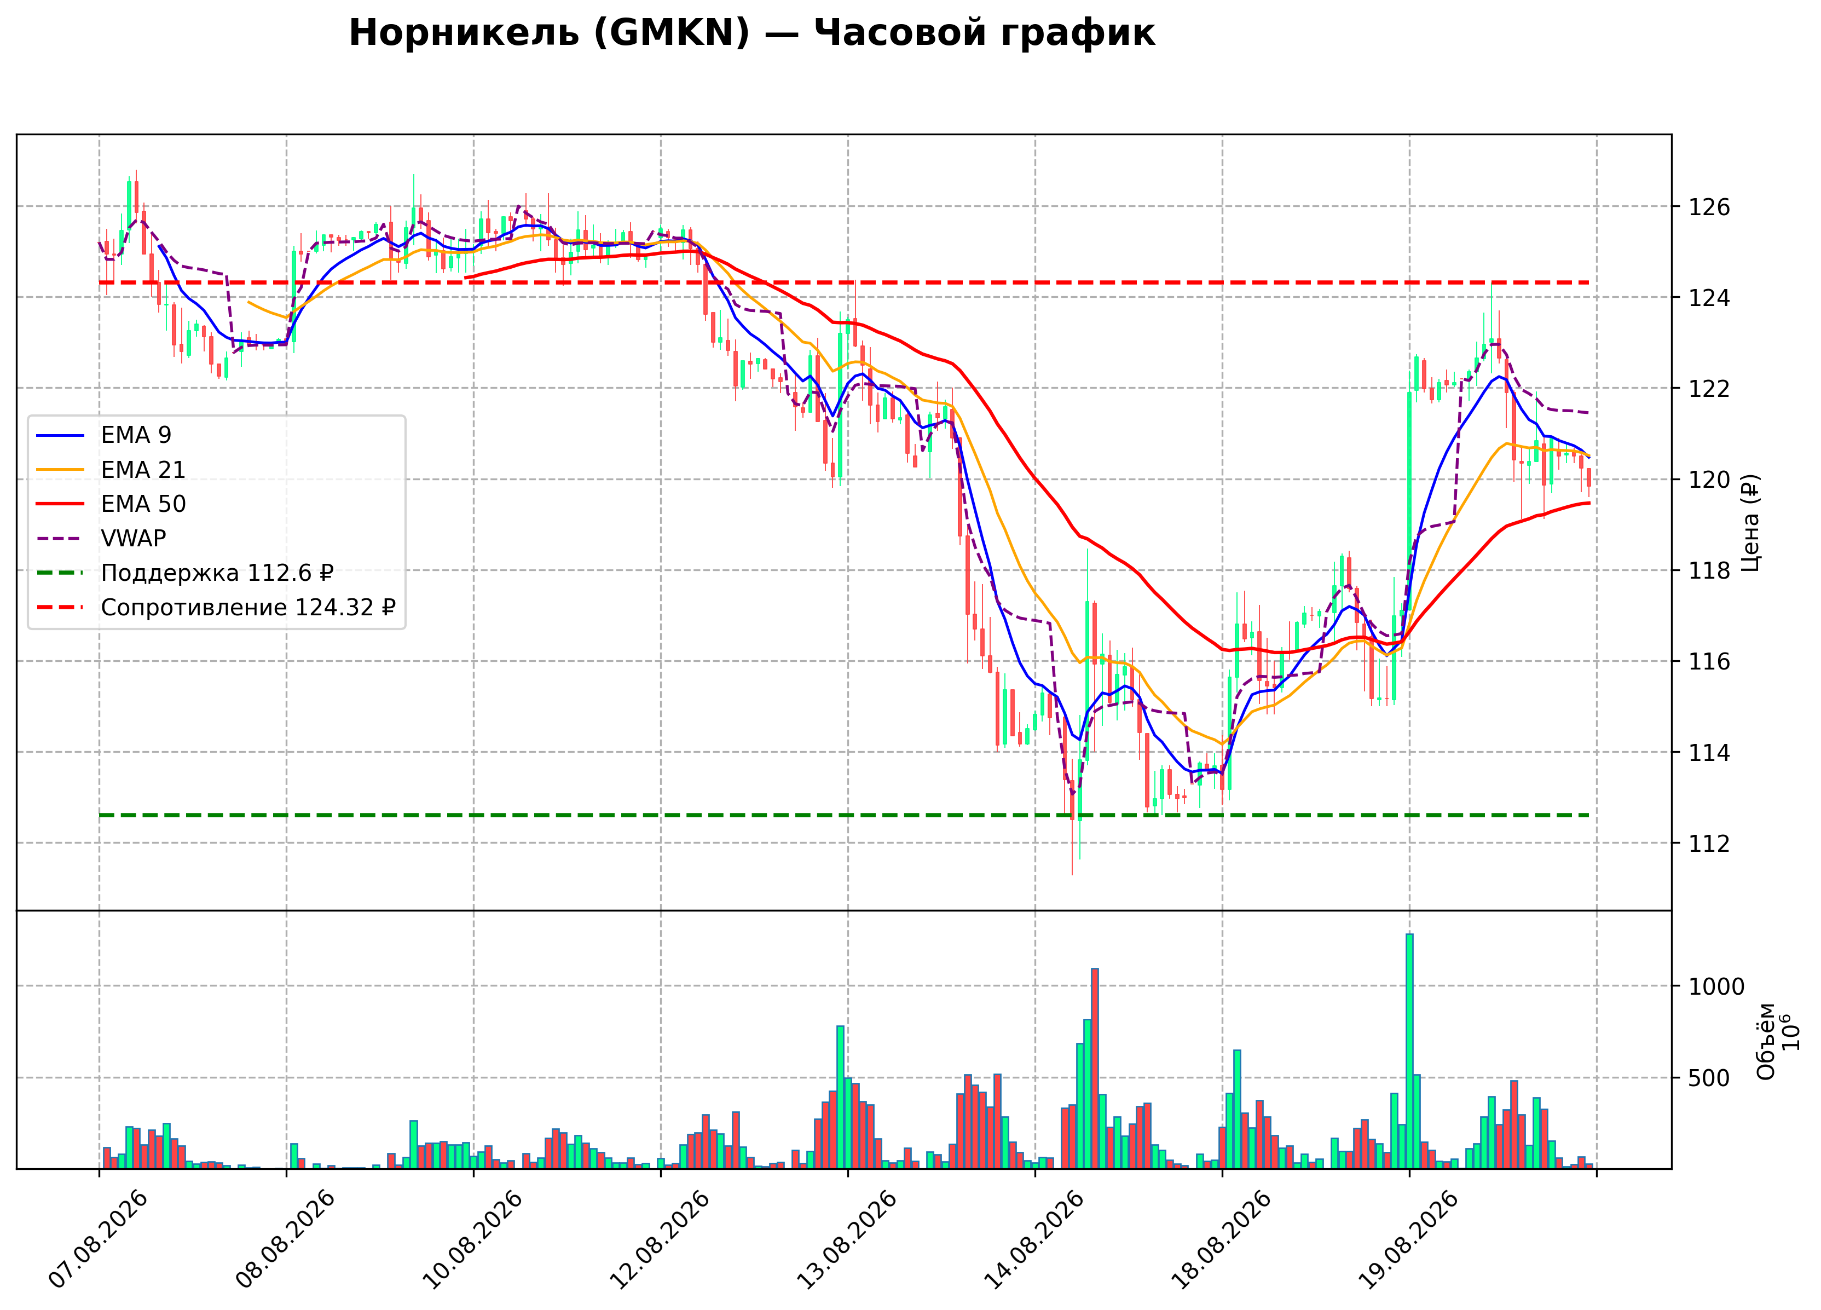The height and width of the screenshot is (1310, 1821).
Task: Click the volume axis value 1000
Action: coord(1716,987)
